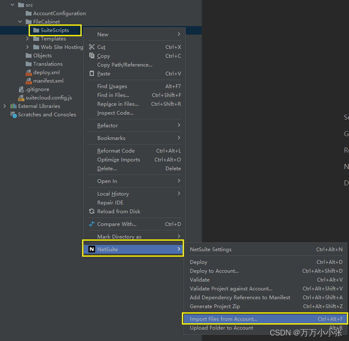Select the Scratches and Consoles label
349x341 pixels.
(x=47, y=115)
